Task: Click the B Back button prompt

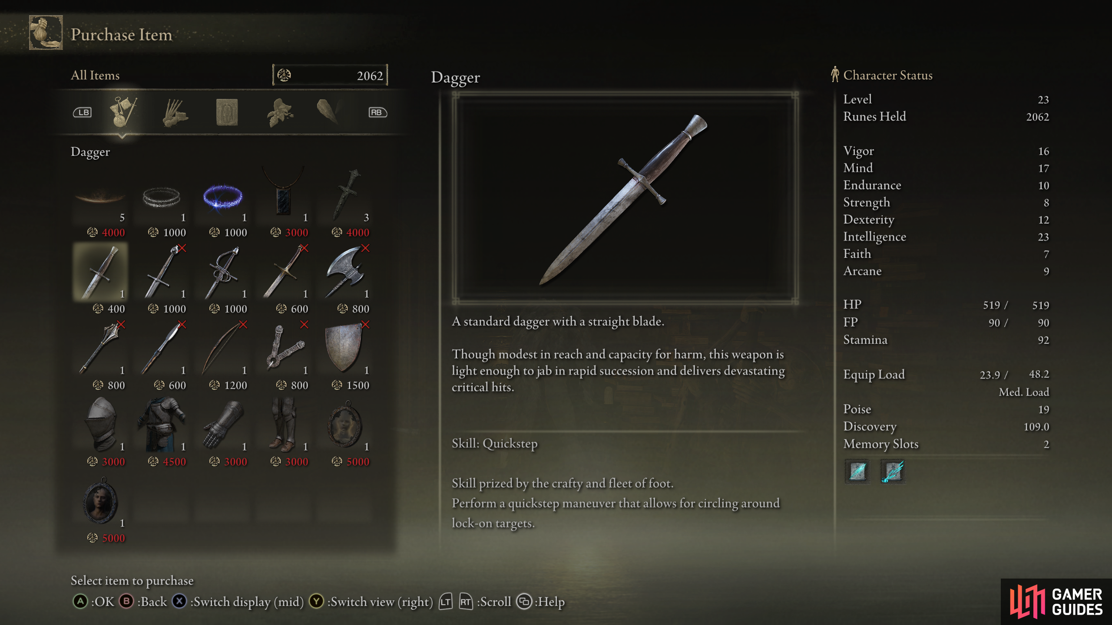Action: pos(143,602)
